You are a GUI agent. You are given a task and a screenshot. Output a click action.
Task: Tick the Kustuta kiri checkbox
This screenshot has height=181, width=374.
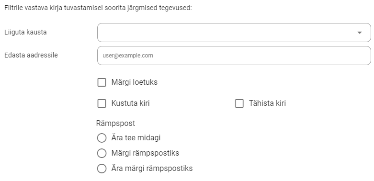[x=102, y=103]
